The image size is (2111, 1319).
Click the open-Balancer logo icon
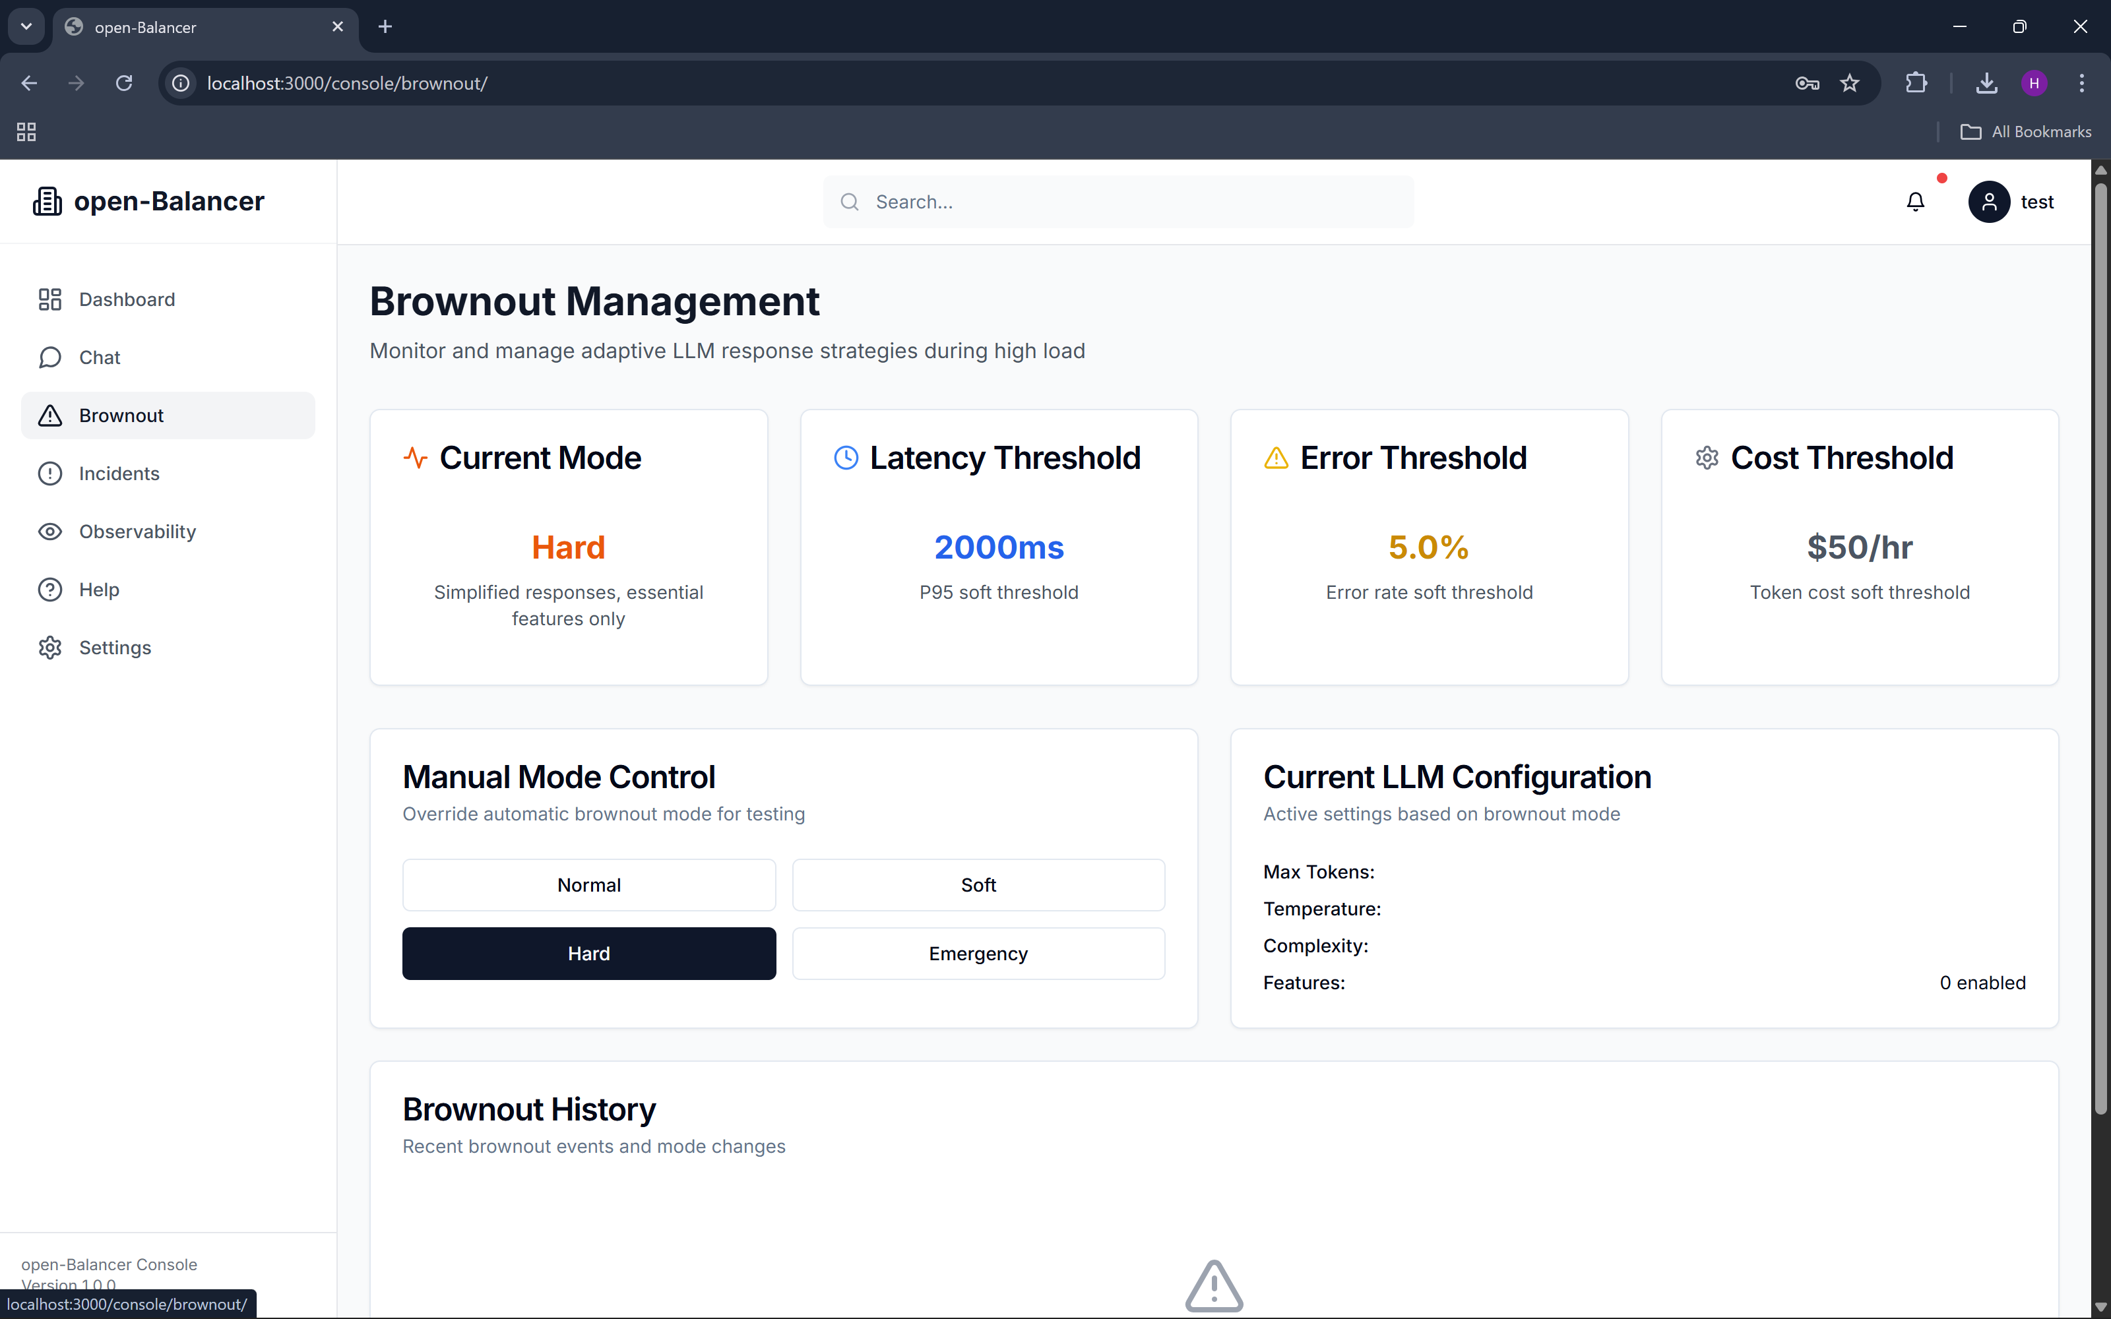[47, 202]
